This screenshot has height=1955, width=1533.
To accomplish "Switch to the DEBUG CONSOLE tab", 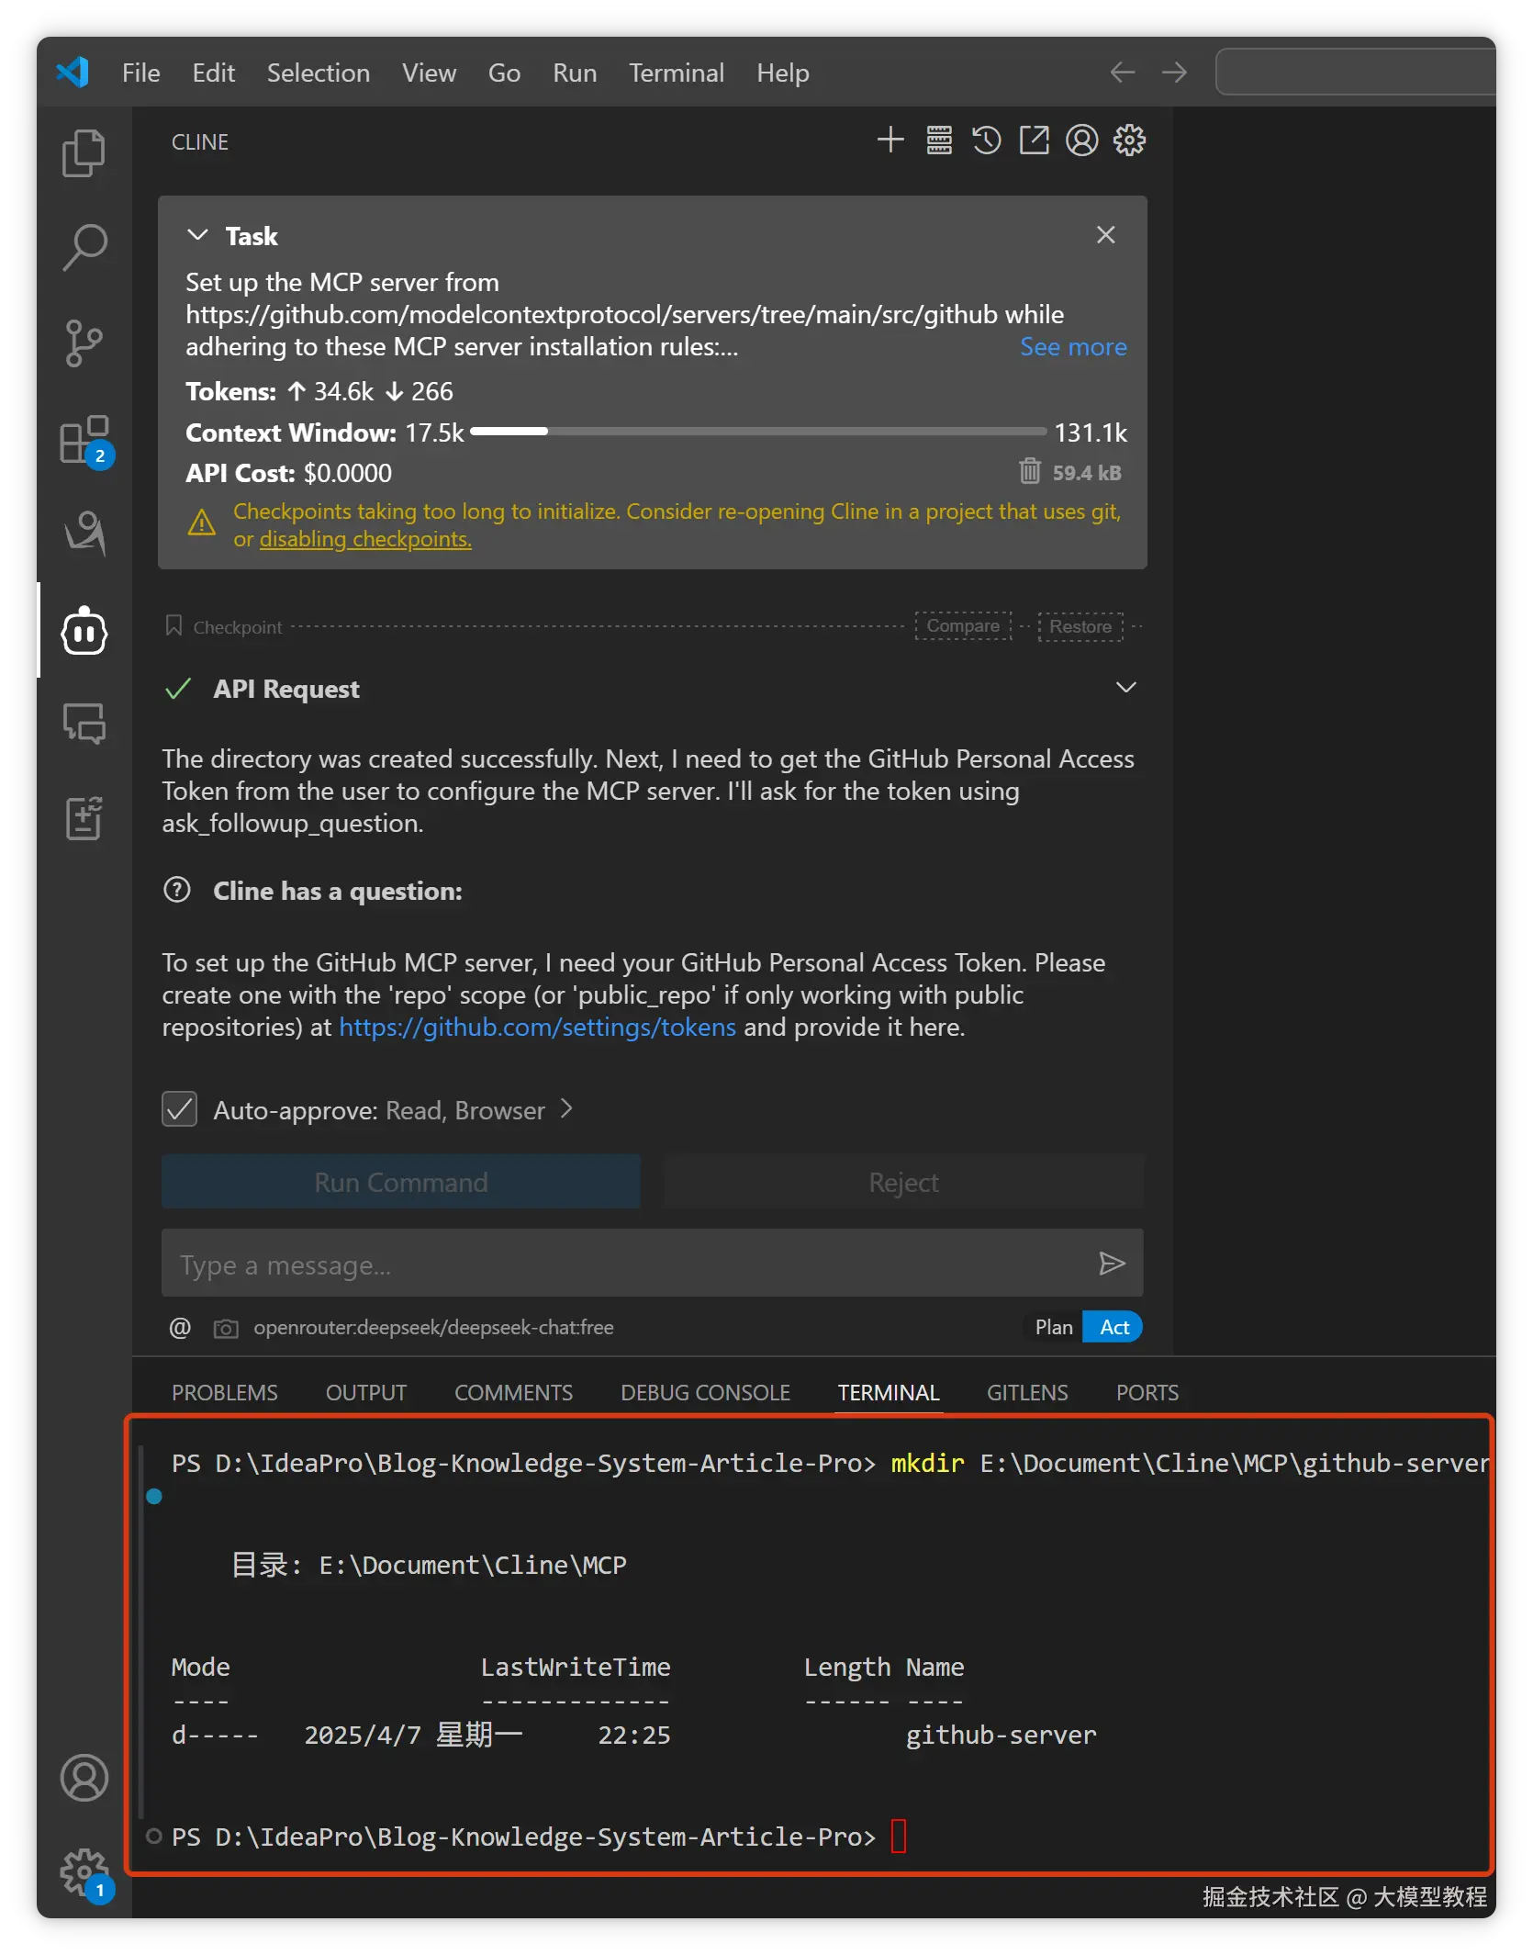I will pyautogui.click(x=705, y=1393).
